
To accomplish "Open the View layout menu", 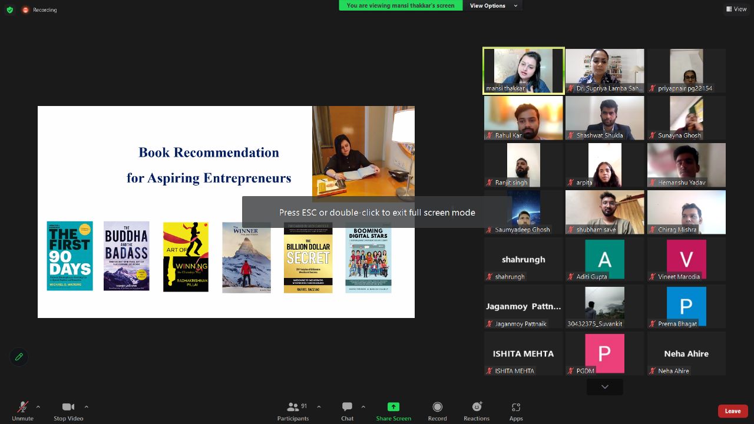I will point(736,9).
